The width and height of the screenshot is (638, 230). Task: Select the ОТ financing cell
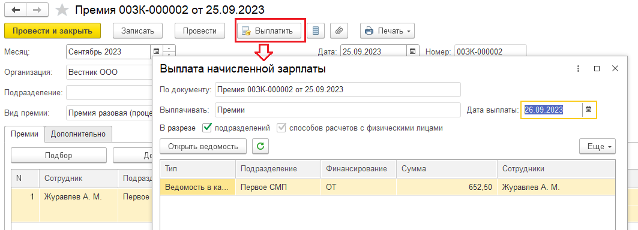[359, 187]
